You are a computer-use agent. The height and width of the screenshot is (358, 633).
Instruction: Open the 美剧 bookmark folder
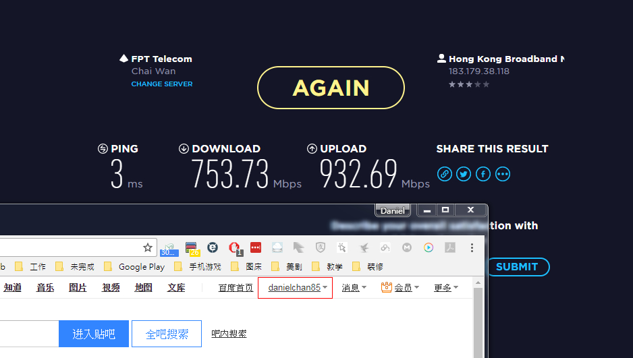pos(287,267)
